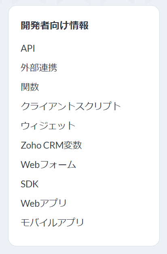Open the モバイルアプリ link
This screenshot has width=167, height=254.
tap(52, 223)
